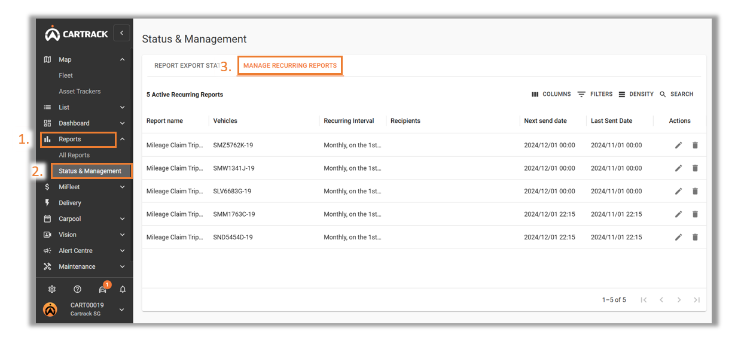Collapse the sidebar using the arrow button
741x352 pixels.
click(121, 33)
